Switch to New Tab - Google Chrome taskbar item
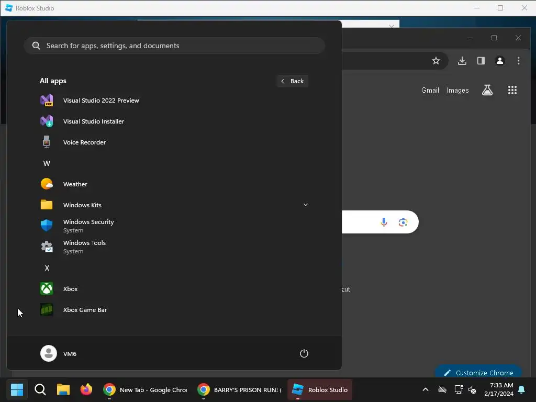This screenshot has width=536, height=402. [146, 389]
